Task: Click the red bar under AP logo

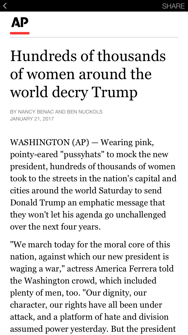Action: tap(20, 33)
